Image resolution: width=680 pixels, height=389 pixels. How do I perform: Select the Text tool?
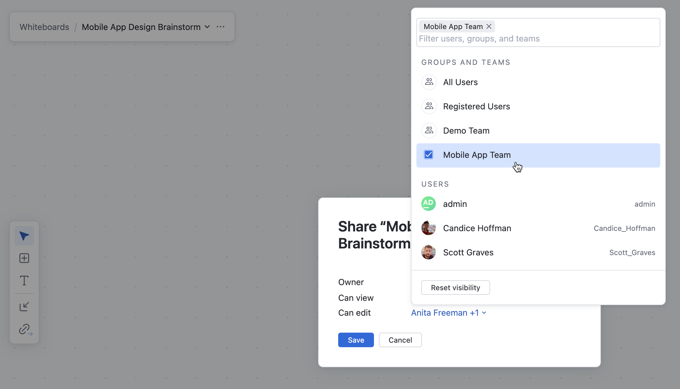coord(24,281)
